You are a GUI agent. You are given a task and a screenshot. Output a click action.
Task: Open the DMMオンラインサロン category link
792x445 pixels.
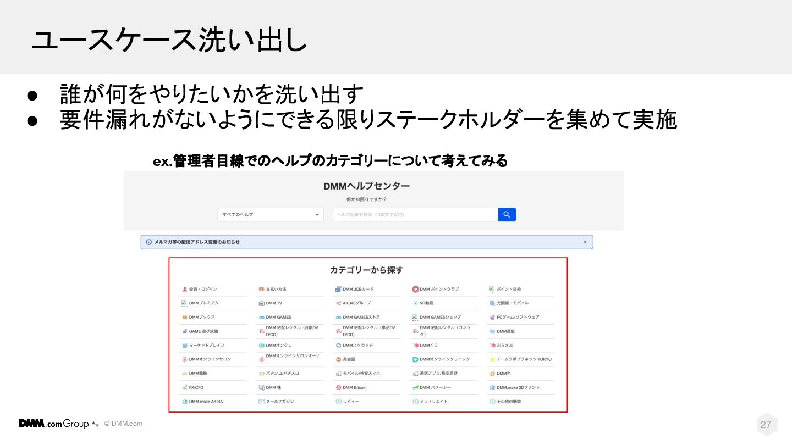pos(210,359)
